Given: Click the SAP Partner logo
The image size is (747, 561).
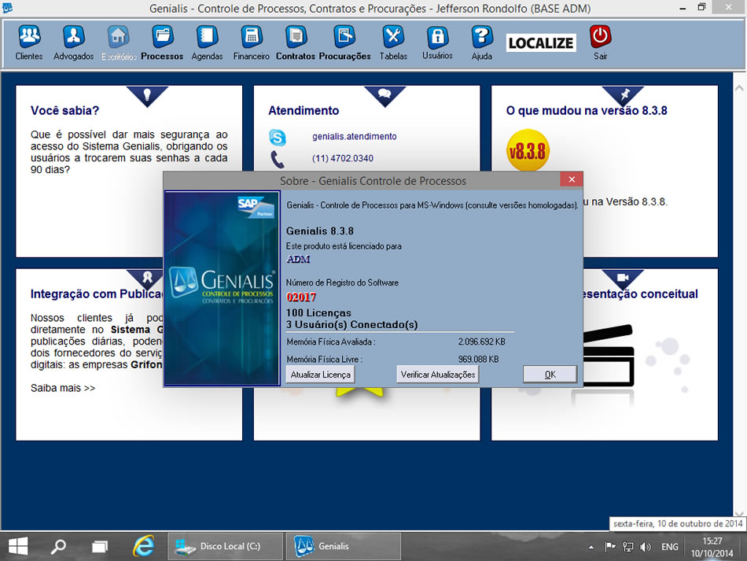Looking at the screenshot, I should click(x=256, y=207).
